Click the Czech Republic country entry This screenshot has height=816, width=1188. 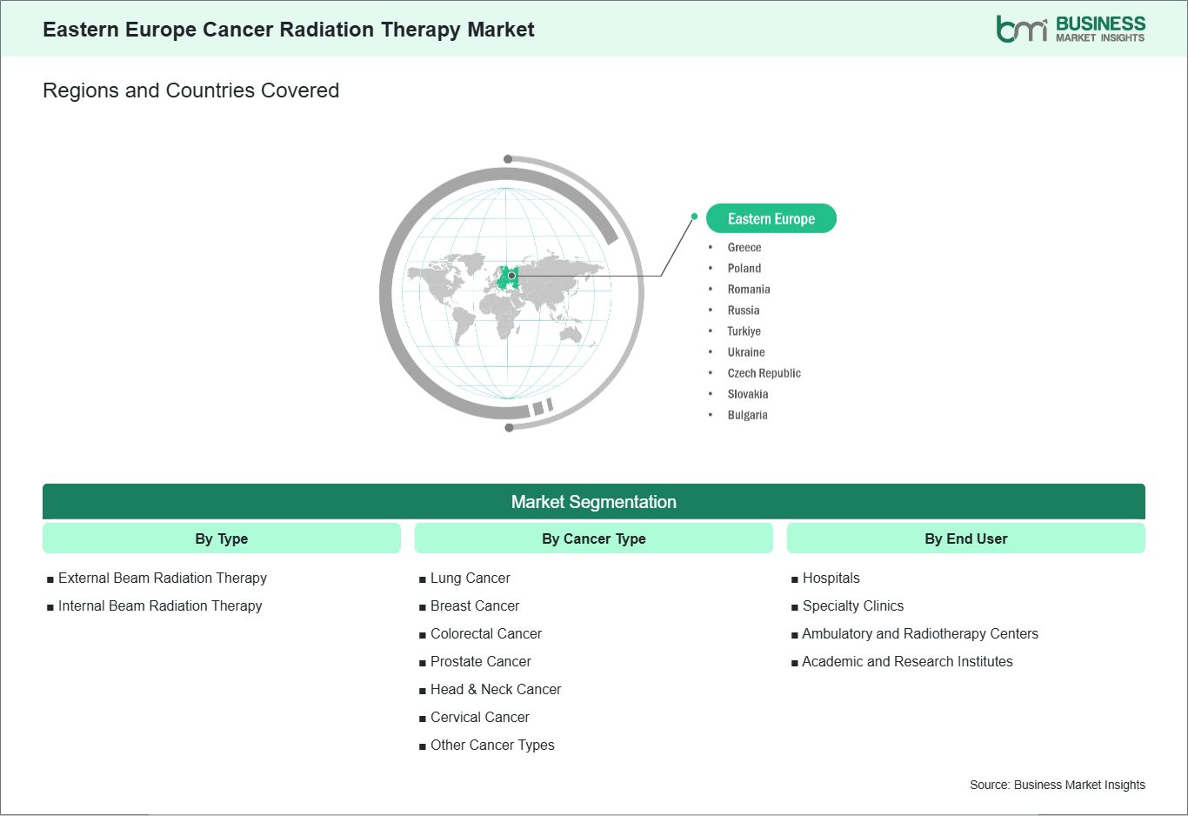coord(764,373)
